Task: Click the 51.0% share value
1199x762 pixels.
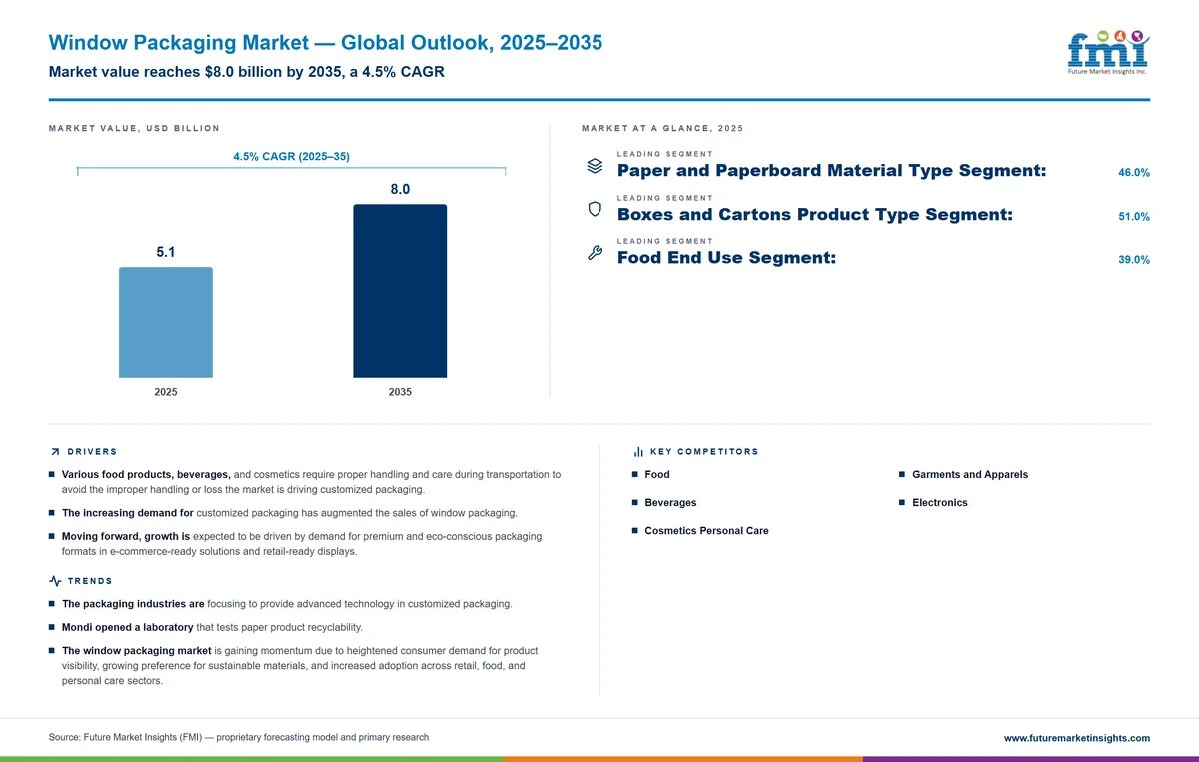Action: 1134,217
